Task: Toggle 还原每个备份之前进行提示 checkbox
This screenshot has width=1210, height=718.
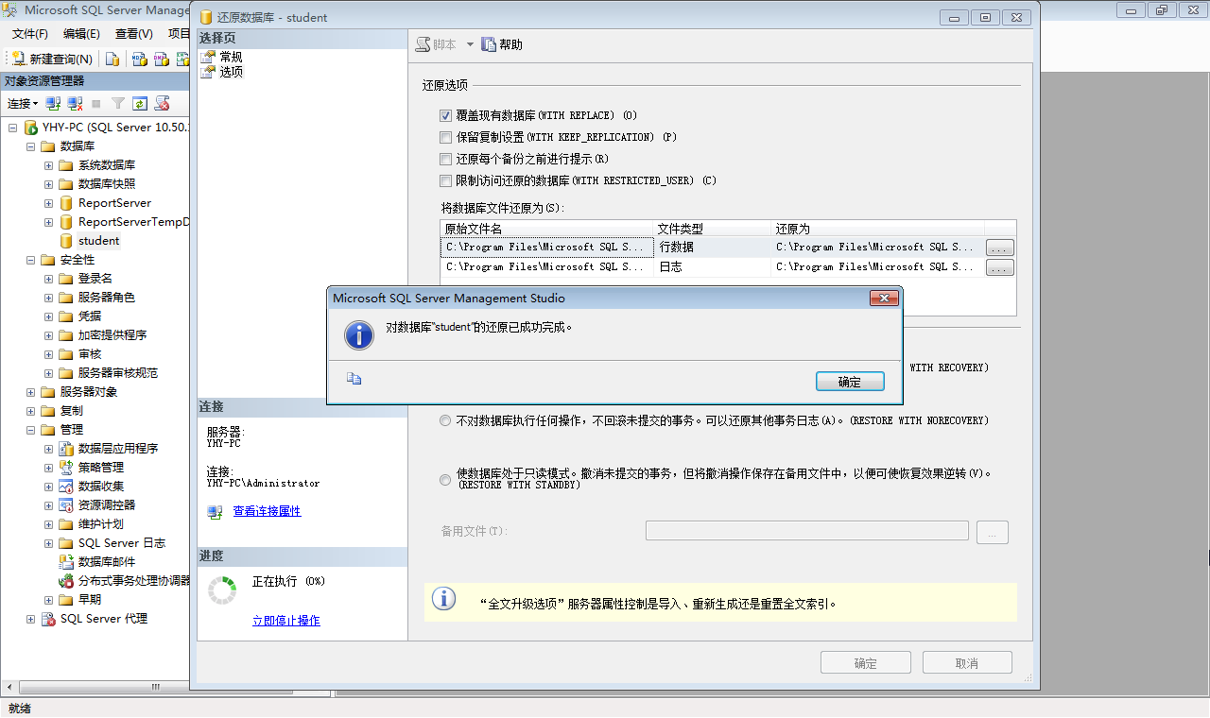Action: tap(446, 159)
